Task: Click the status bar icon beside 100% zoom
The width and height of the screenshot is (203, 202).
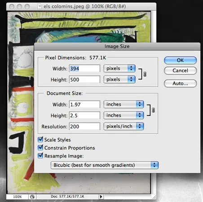Action: 32,197
